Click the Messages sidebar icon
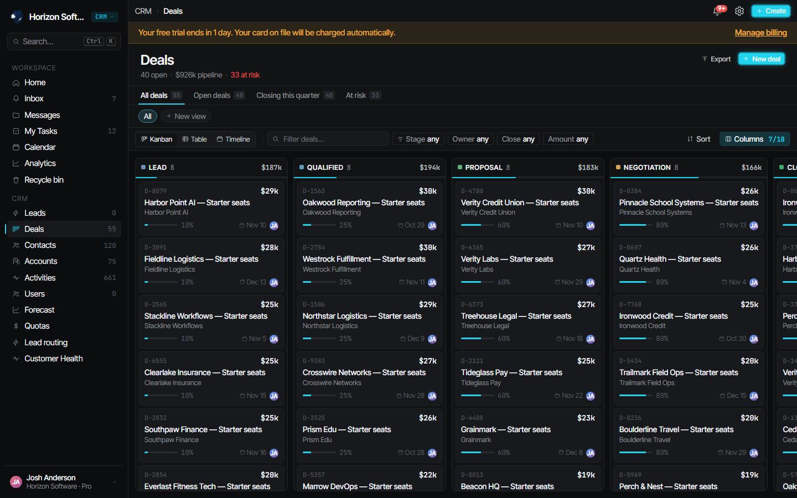Viewport: 797px width, 498px height. point(16,115)
